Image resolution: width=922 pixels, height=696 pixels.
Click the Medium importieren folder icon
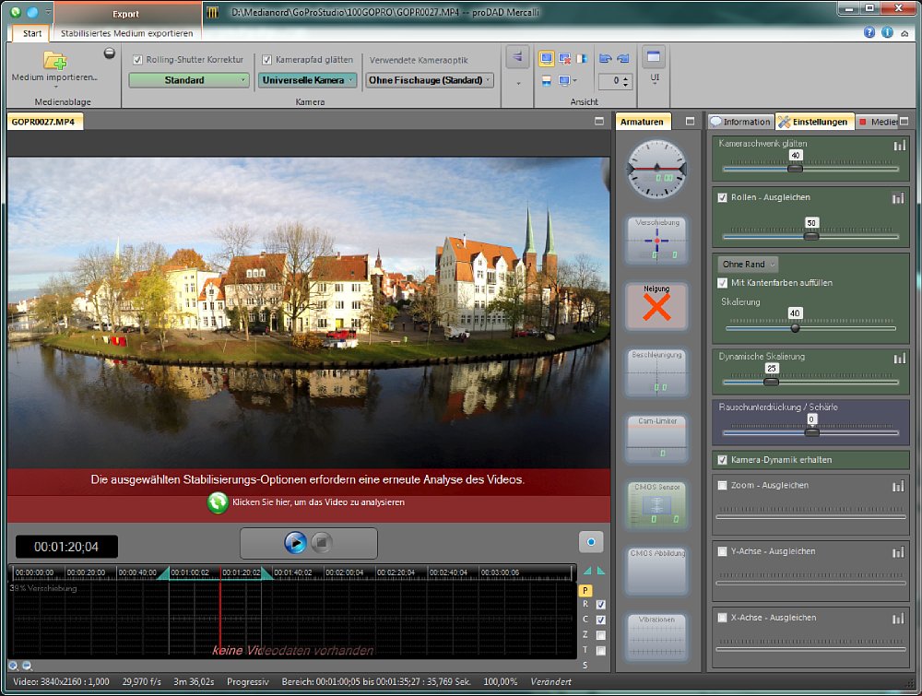(x=54, y=61)
